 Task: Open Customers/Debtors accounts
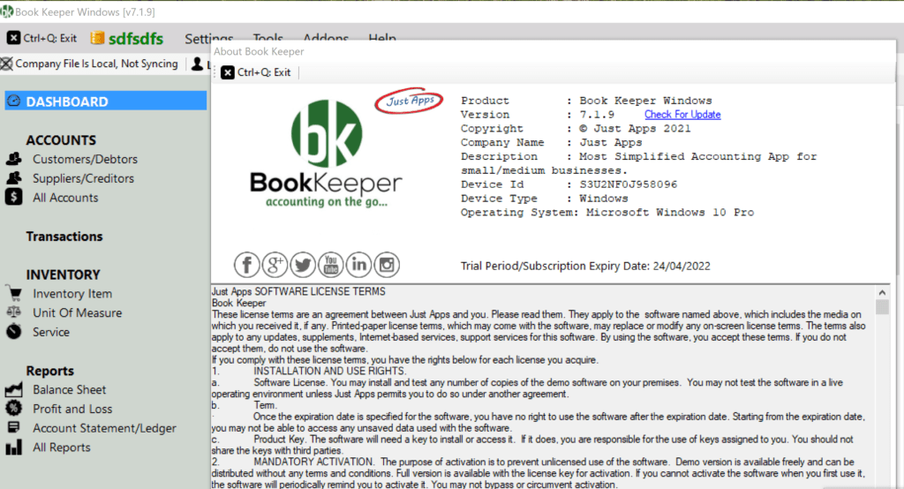point(85,160)
